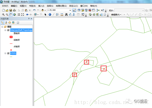Open the 视图(V) menu

coord(23,6)
